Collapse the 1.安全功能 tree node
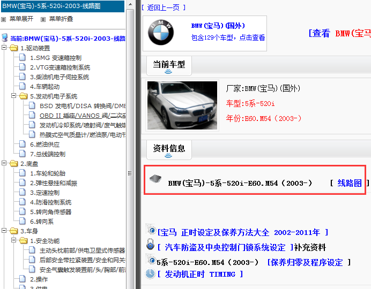Viewport: 371px width, 289px height. pyautogui.click(x=13, y=240)
